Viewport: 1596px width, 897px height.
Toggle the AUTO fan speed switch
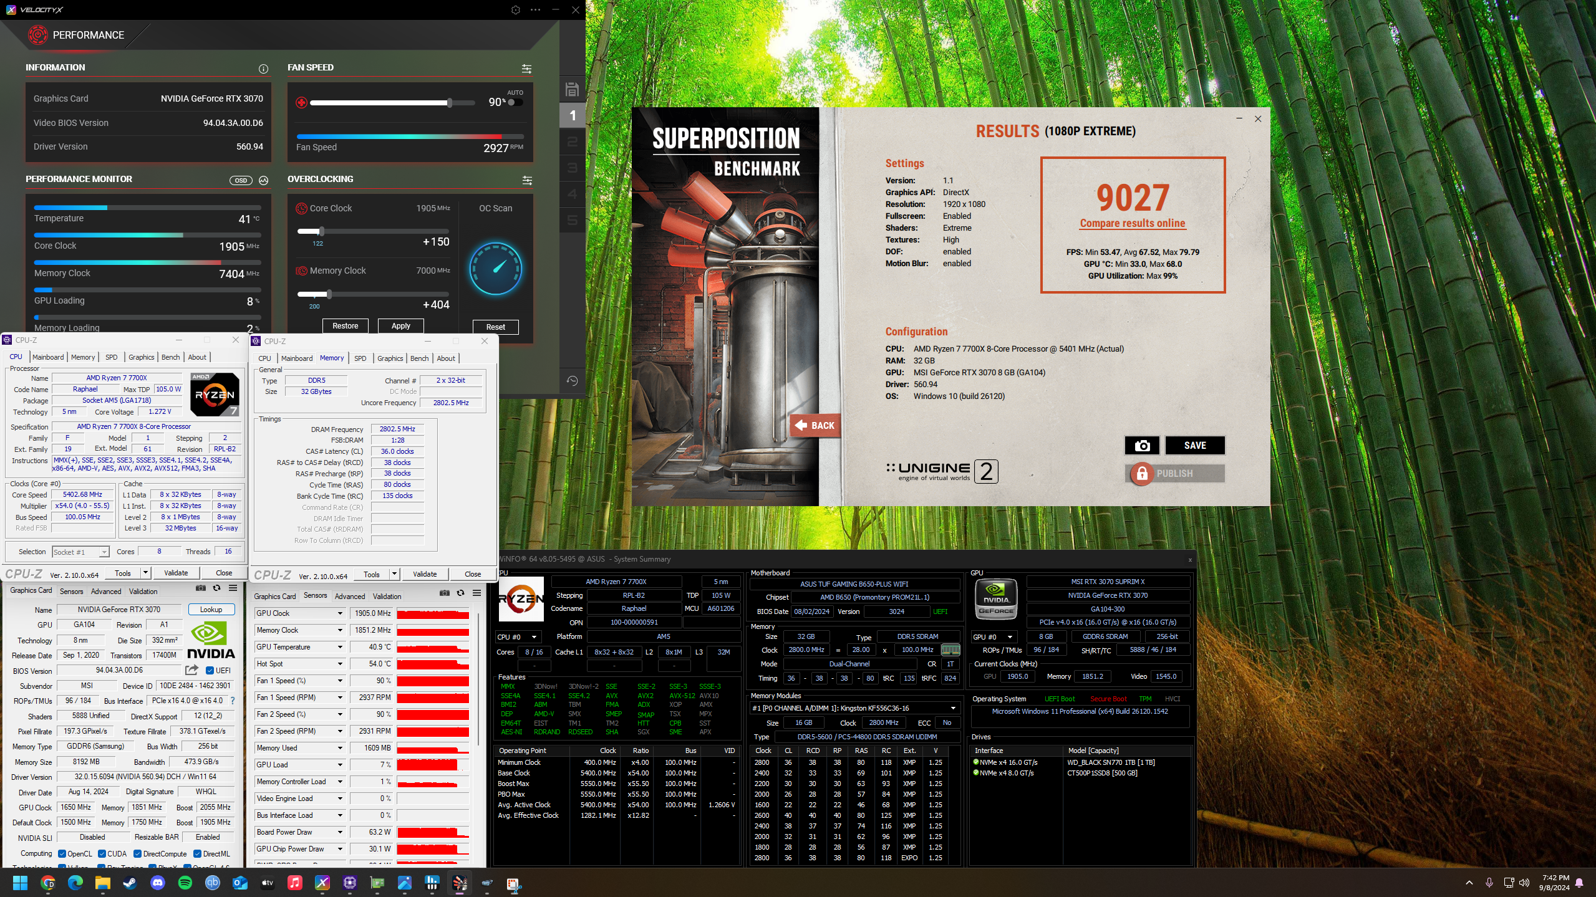click(515, 102)
